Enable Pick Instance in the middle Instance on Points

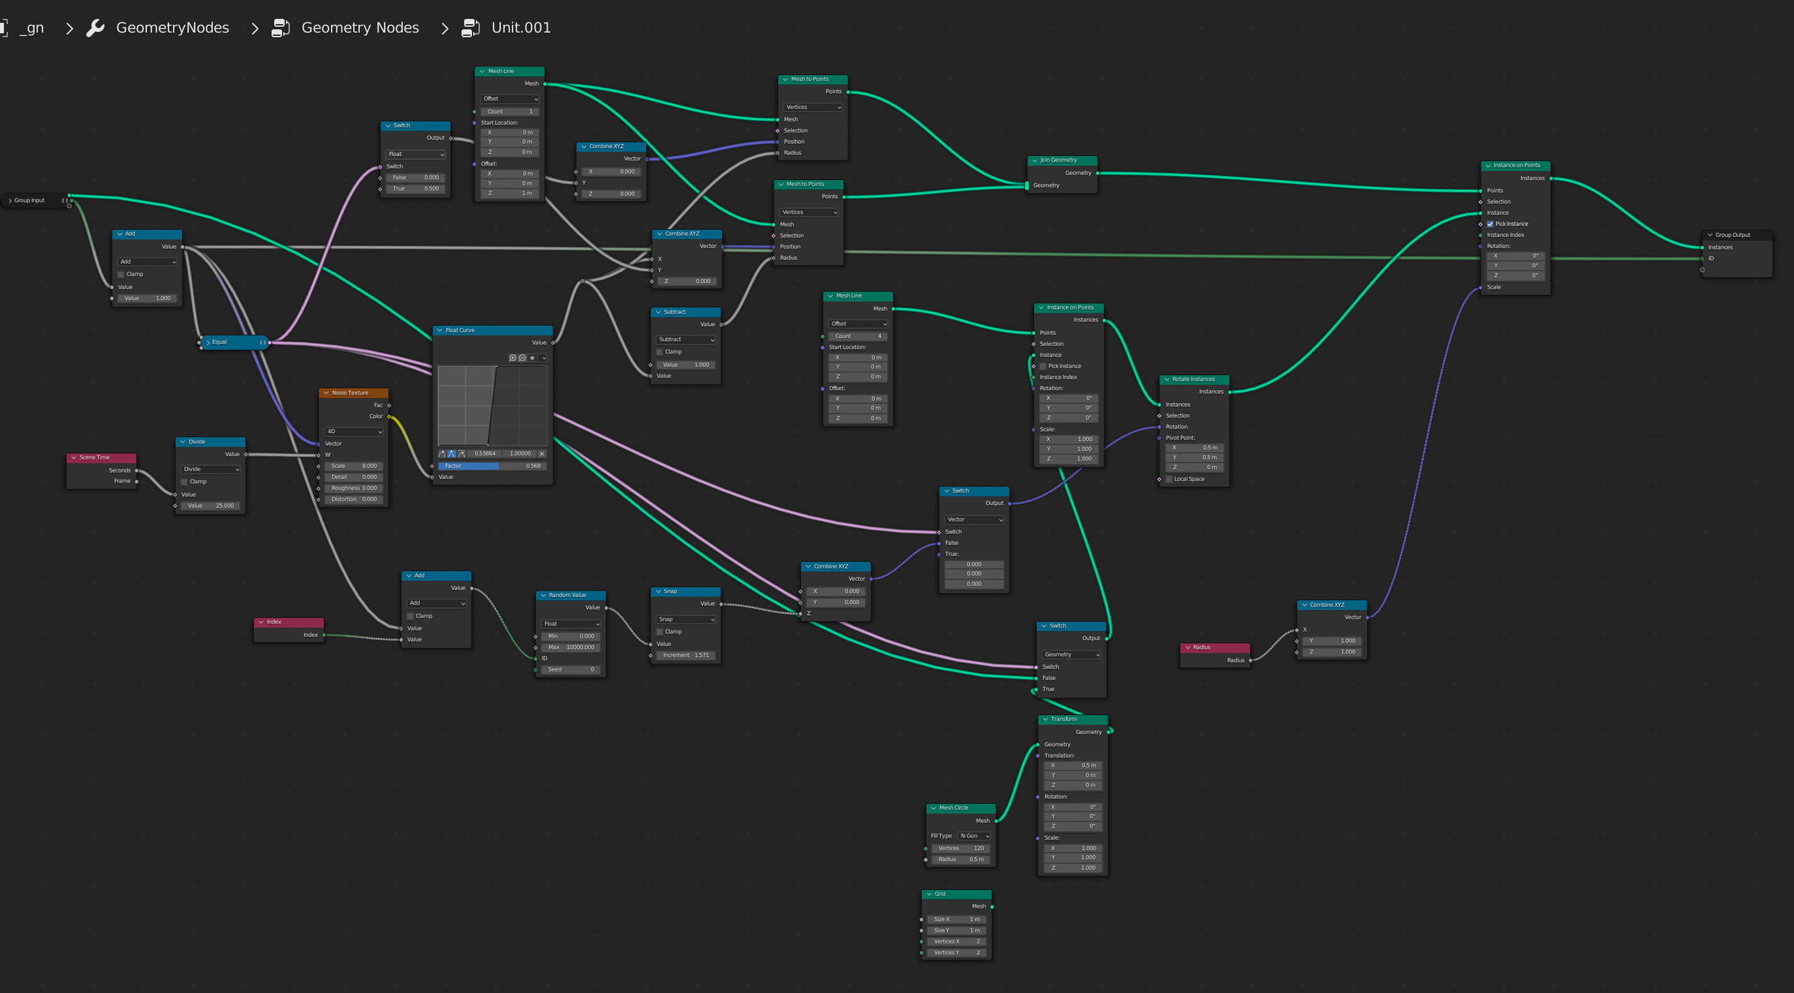coord(1043,366)
